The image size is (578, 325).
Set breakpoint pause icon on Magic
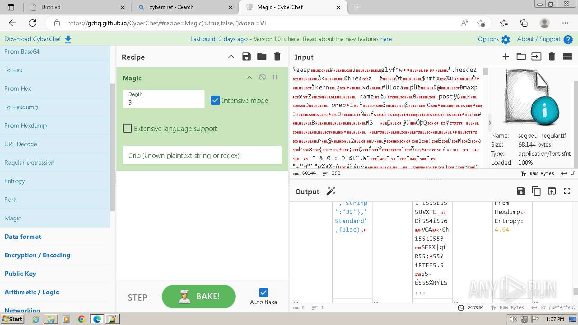[x=275, y=77]
